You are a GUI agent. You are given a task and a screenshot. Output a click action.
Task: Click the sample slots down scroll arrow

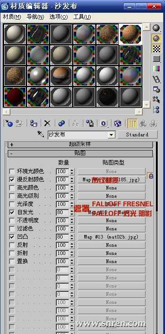pos(146,105)
